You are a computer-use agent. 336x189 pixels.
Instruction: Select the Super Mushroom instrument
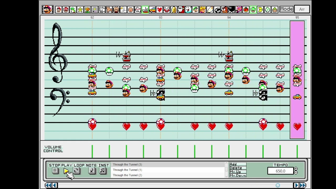(x=66, y=10)
